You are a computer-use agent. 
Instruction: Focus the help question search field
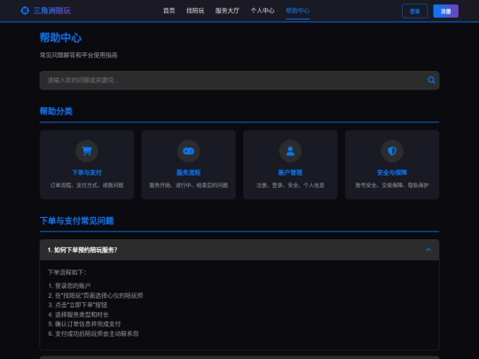pos(239,81)
